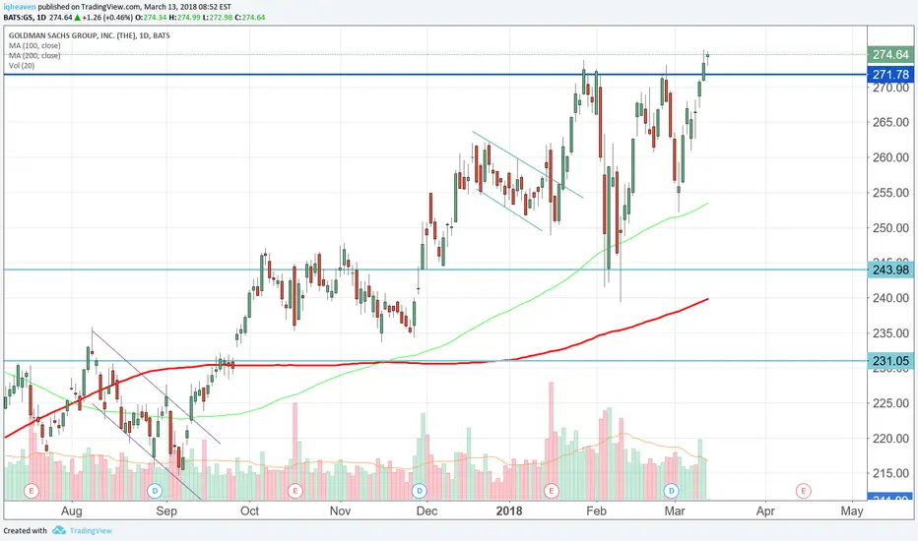The height and width of the screenshot is (541, 918).
Task: Open the TradingView link beside Created with
Action: click(91, 530)
